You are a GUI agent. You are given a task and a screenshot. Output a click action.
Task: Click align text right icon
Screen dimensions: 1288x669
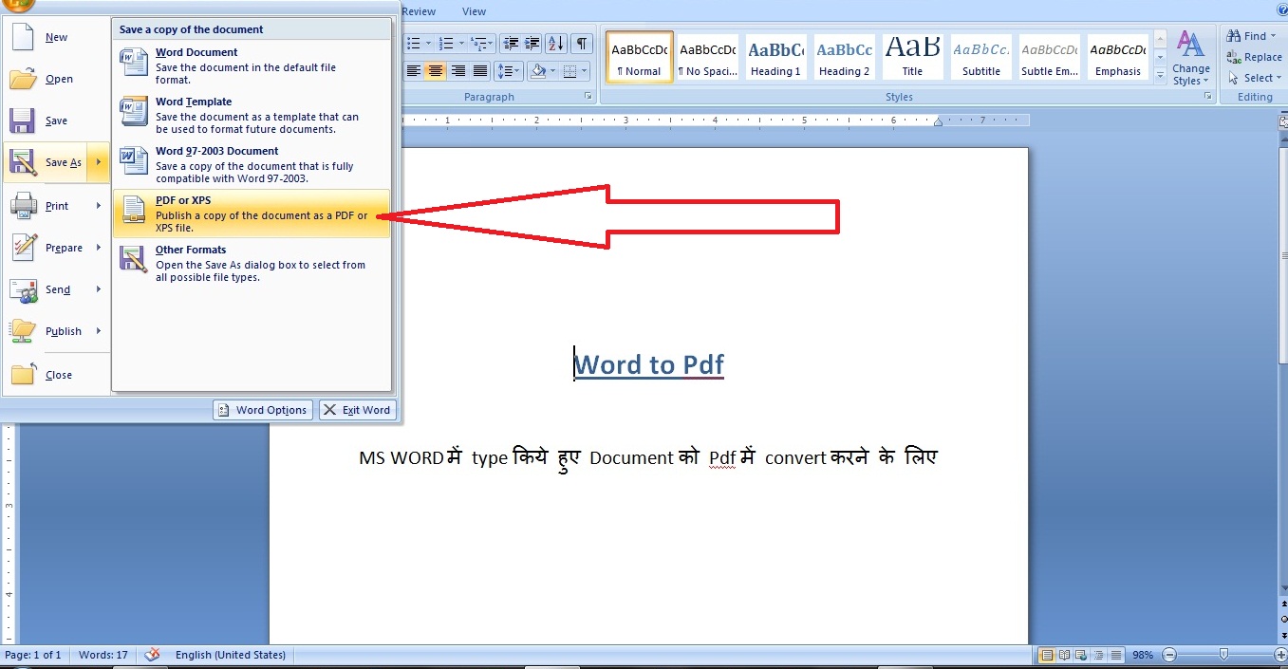[458, 71]
